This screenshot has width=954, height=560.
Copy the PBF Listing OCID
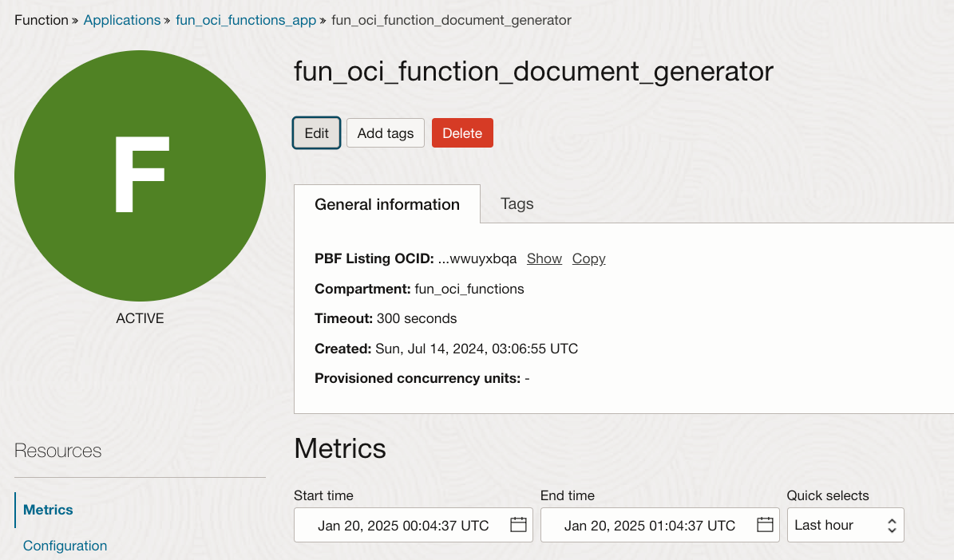tap(588, 258)
